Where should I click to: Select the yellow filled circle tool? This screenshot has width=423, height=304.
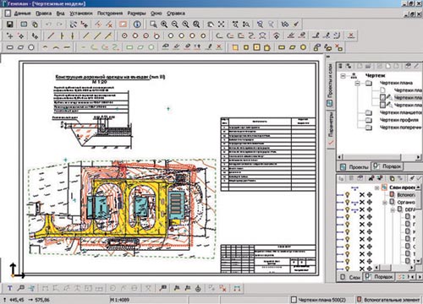[x=303, y=47]
